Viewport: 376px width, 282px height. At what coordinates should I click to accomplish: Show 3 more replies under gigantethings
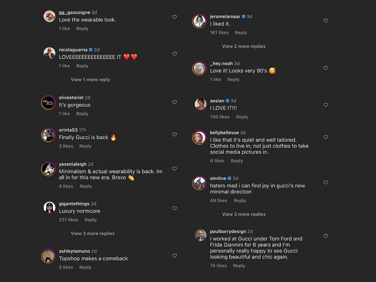coord(92,233)
